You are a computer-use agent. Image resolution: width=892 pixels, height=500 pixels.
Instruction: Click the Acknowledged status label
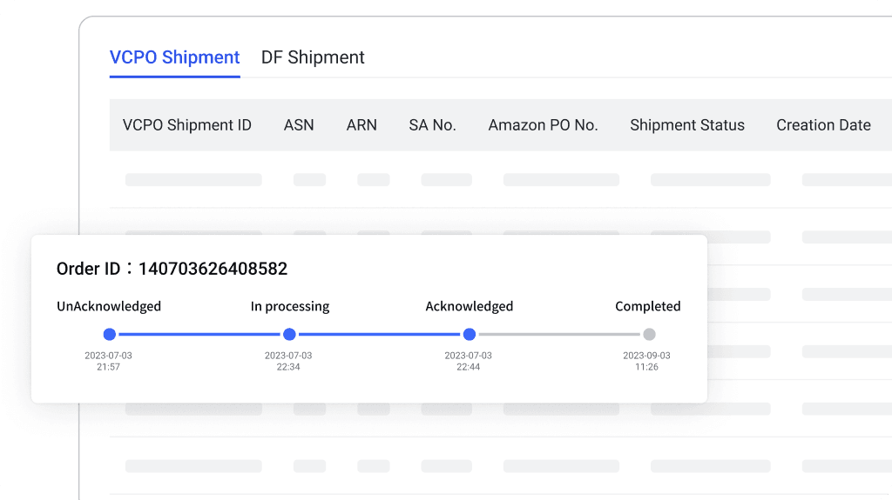(469, 306)
